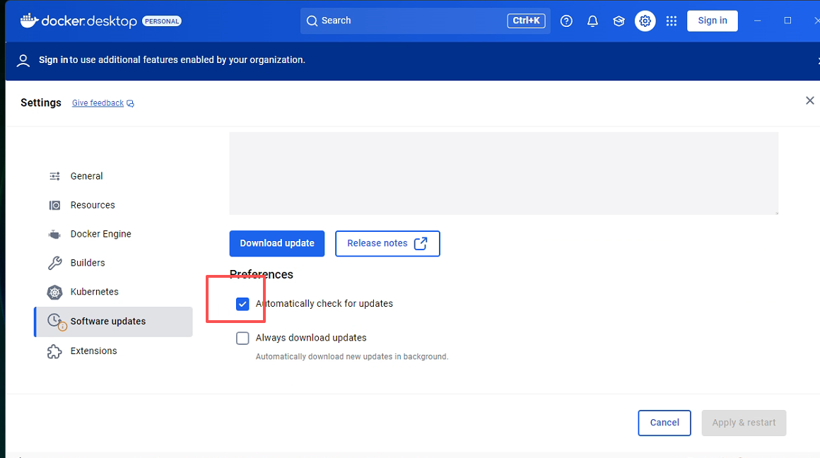Screen dimensions: 820x458
Task: Click the PERSONAL plan badge
Action: pyautogui.click(x=162, y=21)
